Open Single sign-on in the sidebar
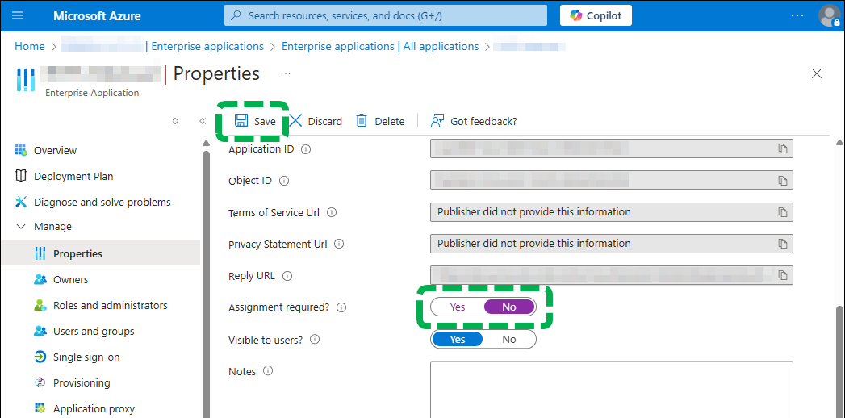This screenshot has width=845, height=418. 86,357
